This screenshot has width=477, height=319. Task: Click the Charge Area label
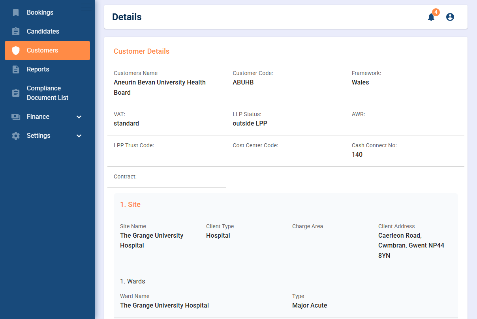[x=308, y=226]
